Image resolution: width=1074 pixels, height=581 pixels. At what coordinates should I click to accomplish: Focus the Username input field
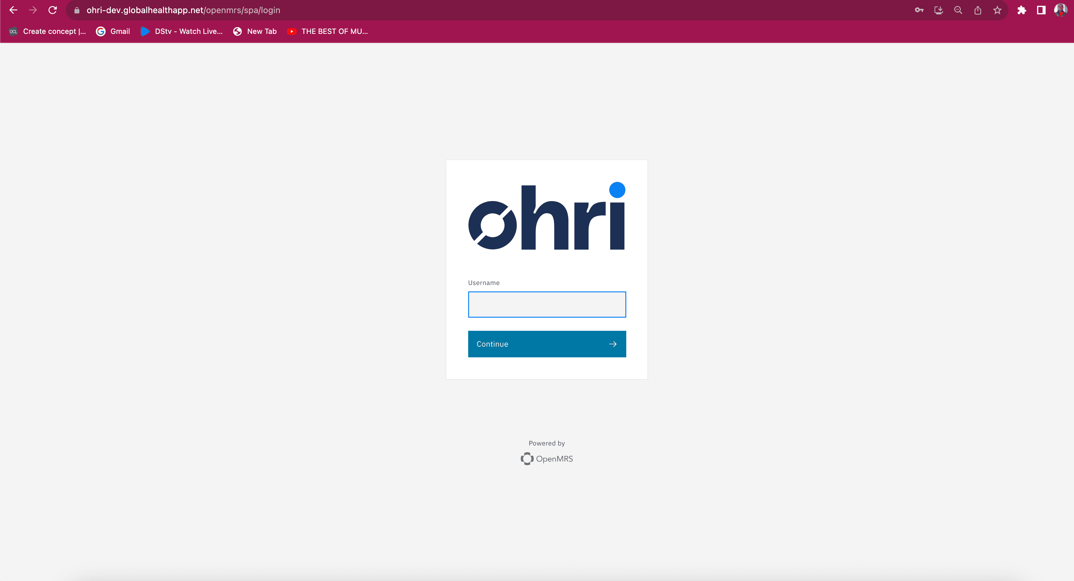click(547, 304)
